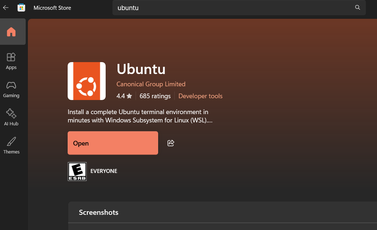377x230 pixels.
Task: Click the search magnifier icon
Action: tap(357, 7)
